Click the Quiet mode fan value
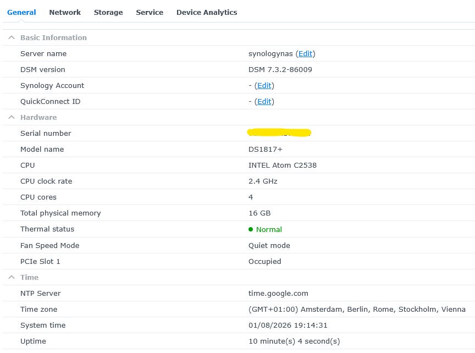This screenshot has height=353, width=475. click(269, 245)
